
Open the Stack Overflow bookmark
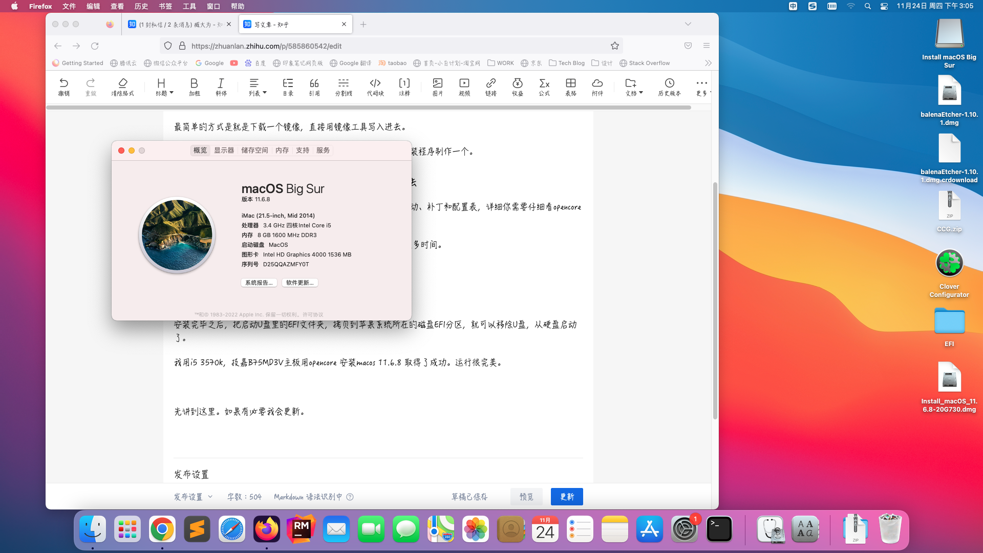[645, 63]
